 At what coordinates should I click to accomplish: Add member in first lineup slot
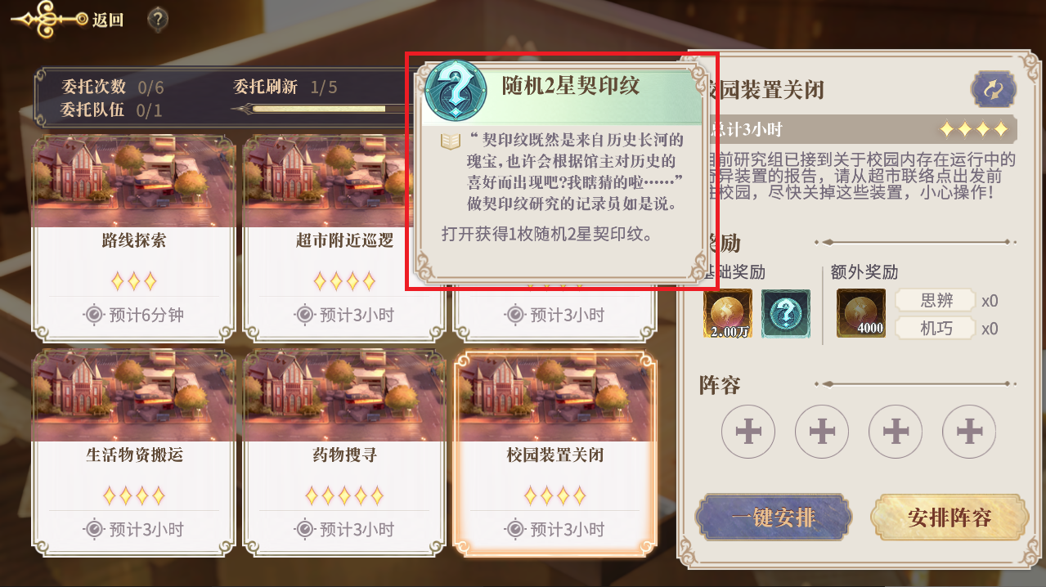pyautogui.click(x=748, y=431)
